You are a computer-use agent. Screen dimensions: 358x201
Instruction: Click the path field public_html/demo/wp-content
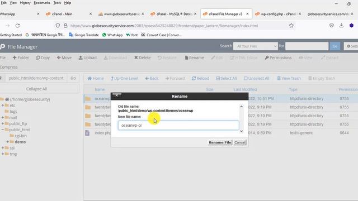[x=36, y=78]
